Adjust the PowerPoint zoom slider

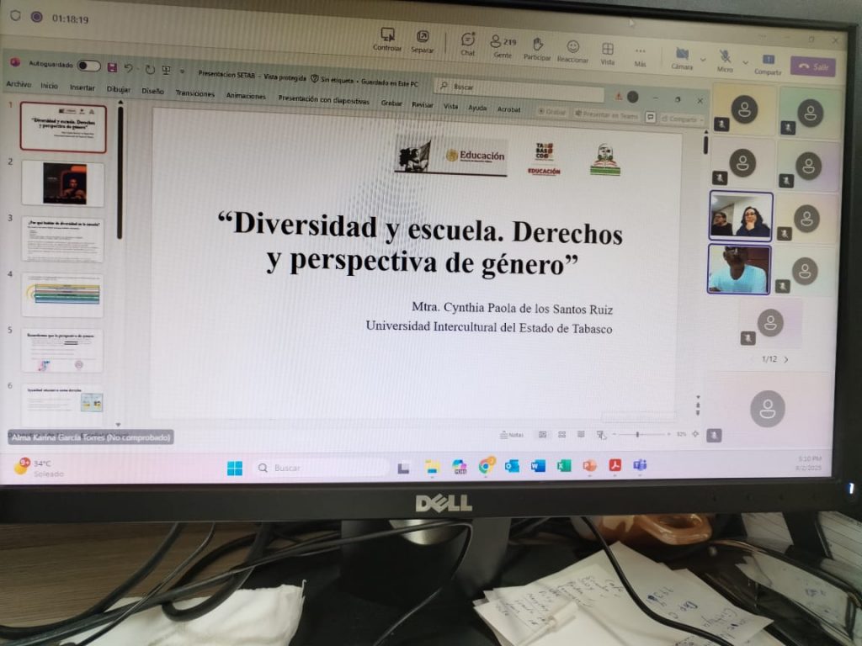click(641, 435)
